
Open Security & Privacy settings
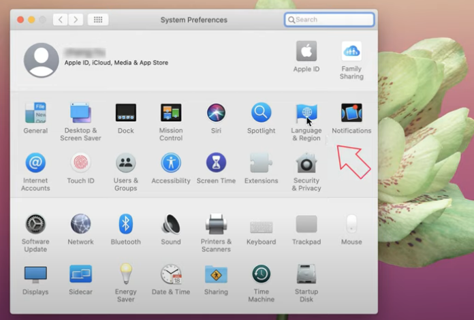pyautogui.click(x=306, y=164)
